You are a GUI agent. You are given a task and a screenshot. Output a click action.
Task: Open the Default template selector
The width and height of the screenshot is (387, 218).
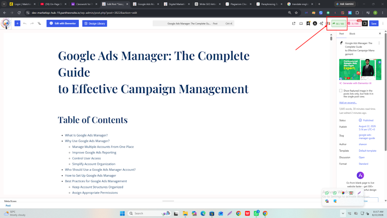coord(368,151)
